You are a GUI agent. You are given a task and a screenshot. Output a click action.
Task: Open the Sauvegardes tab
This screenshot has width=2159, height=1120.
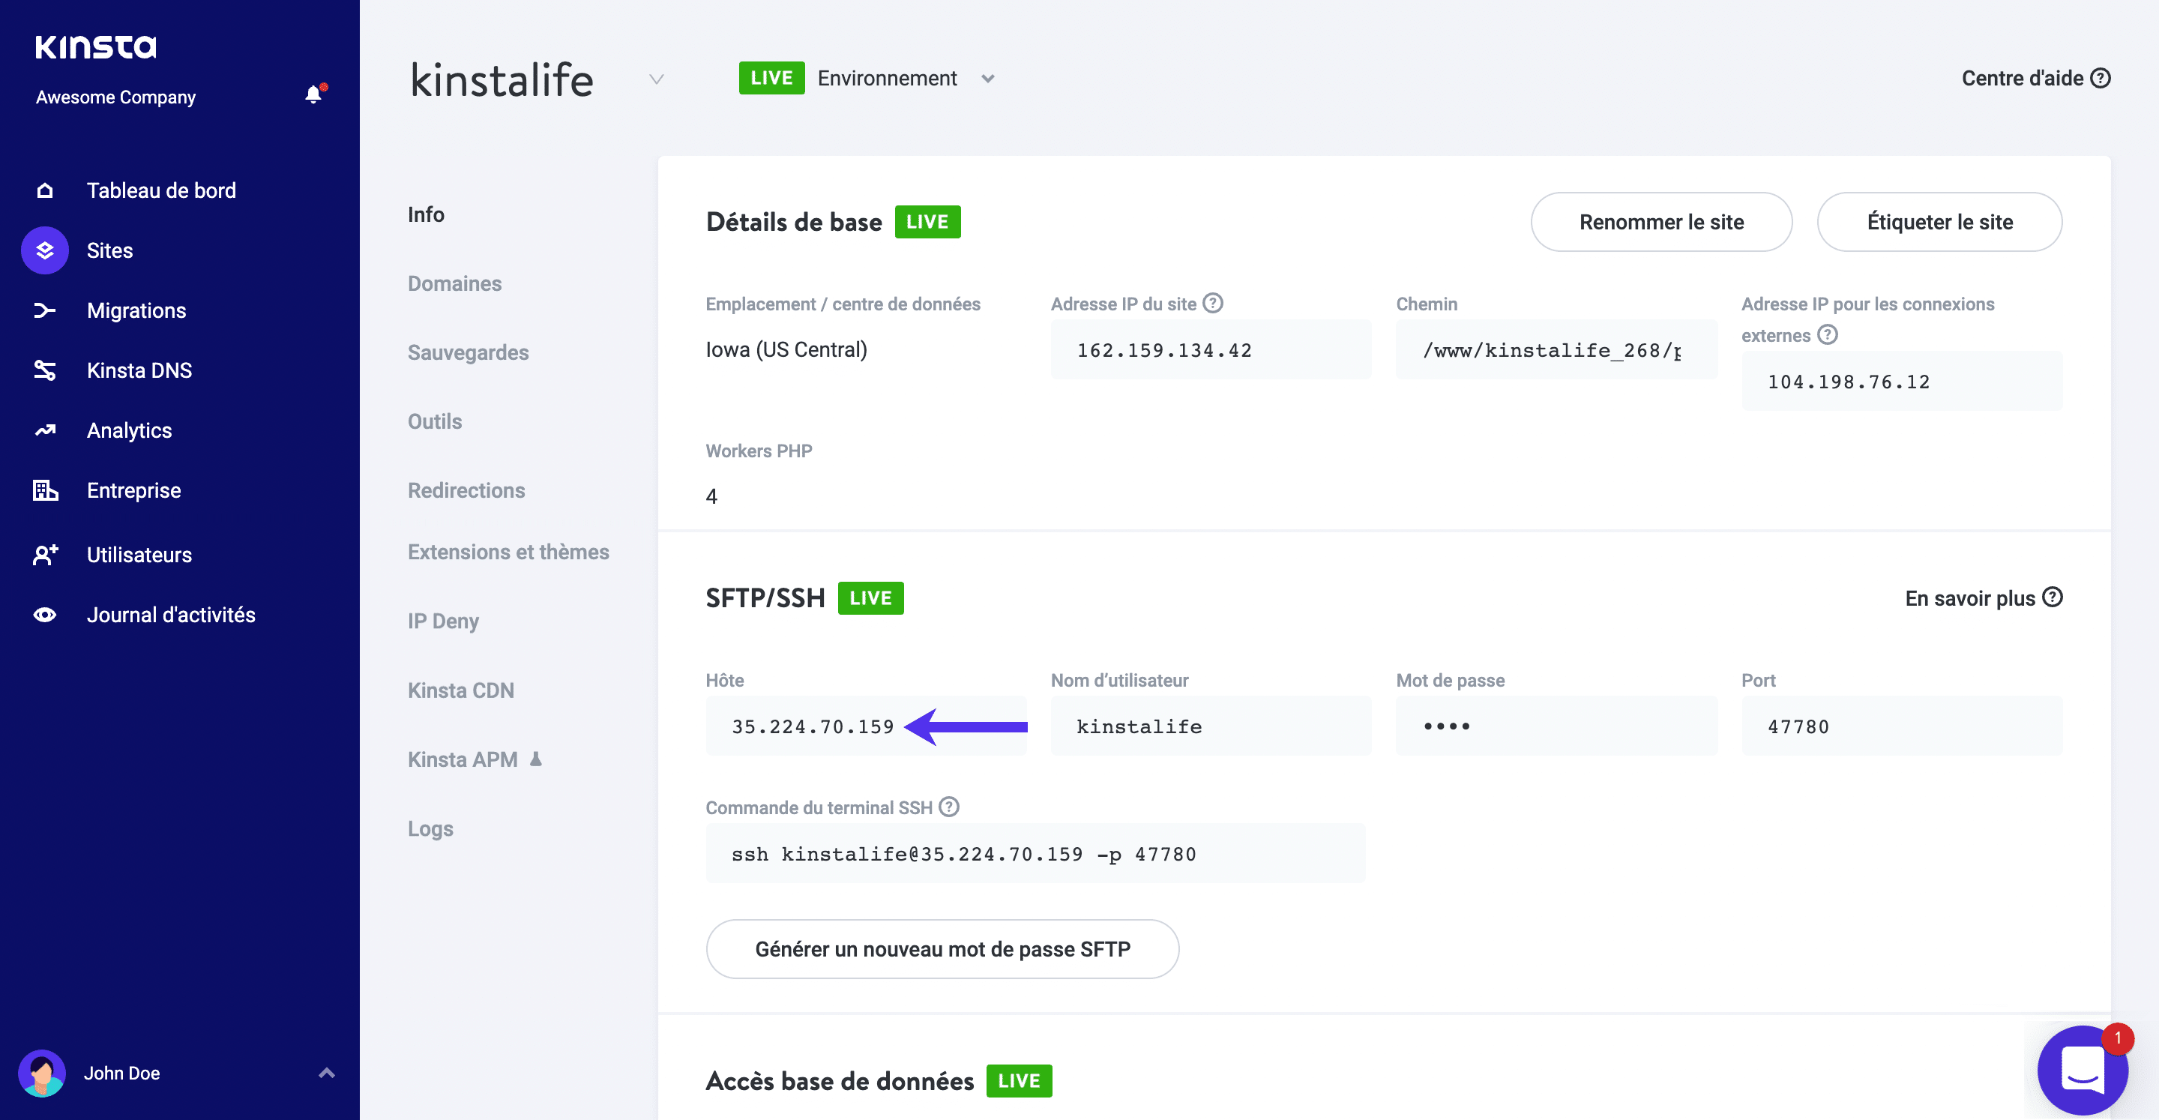point(468,352)
